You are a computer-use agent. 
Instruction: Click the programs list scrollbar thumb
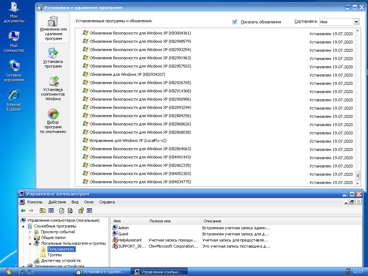tap(358, 175)
